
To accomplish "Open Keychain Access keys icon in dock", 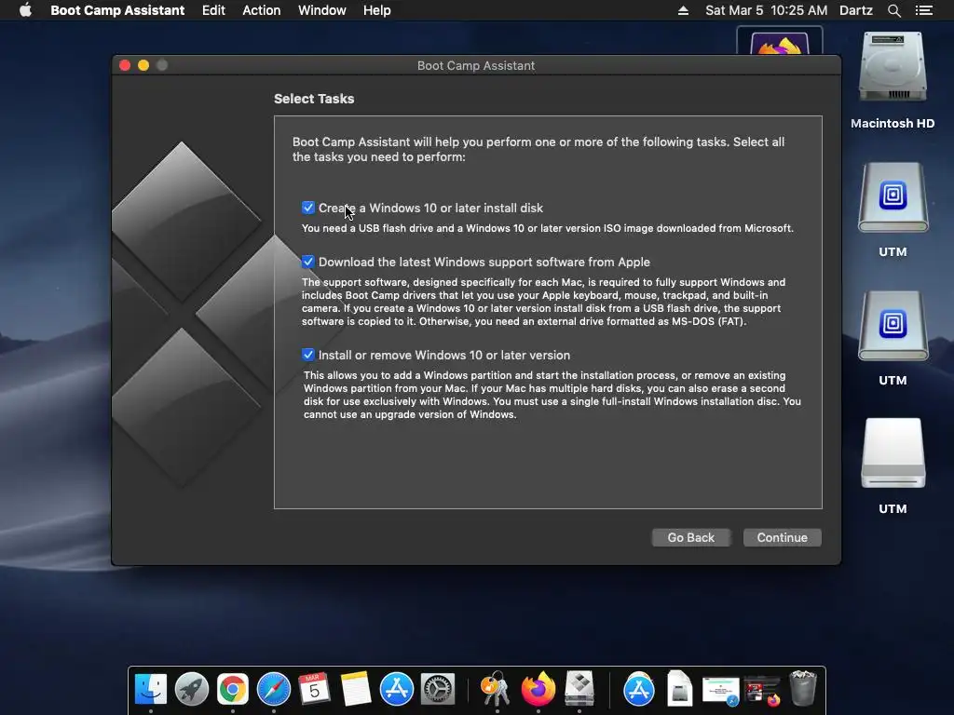I will [x=496, y=688].
